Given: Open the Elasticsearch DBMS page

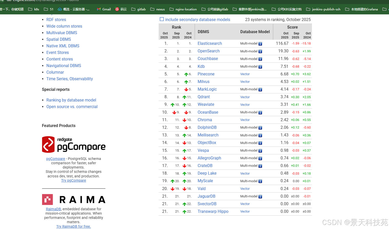Looking at the screenshot, I should click(210, 43).
